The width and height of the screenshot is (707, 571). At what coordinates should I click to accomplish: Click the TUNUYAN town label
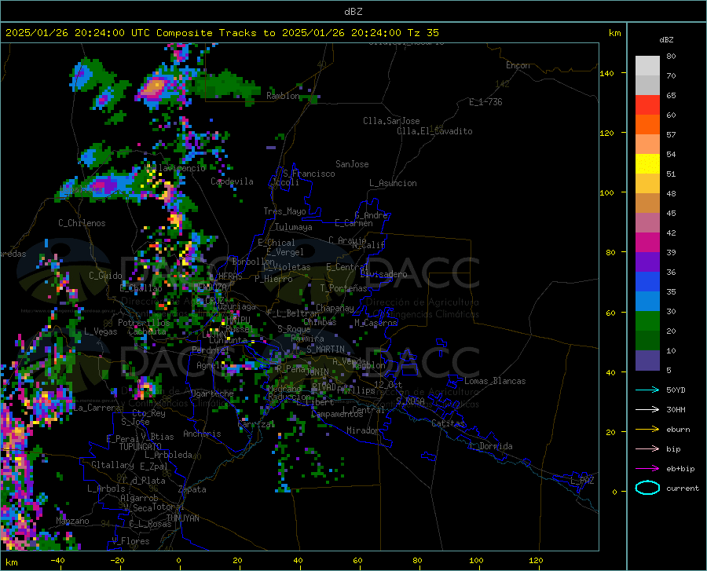182,518
